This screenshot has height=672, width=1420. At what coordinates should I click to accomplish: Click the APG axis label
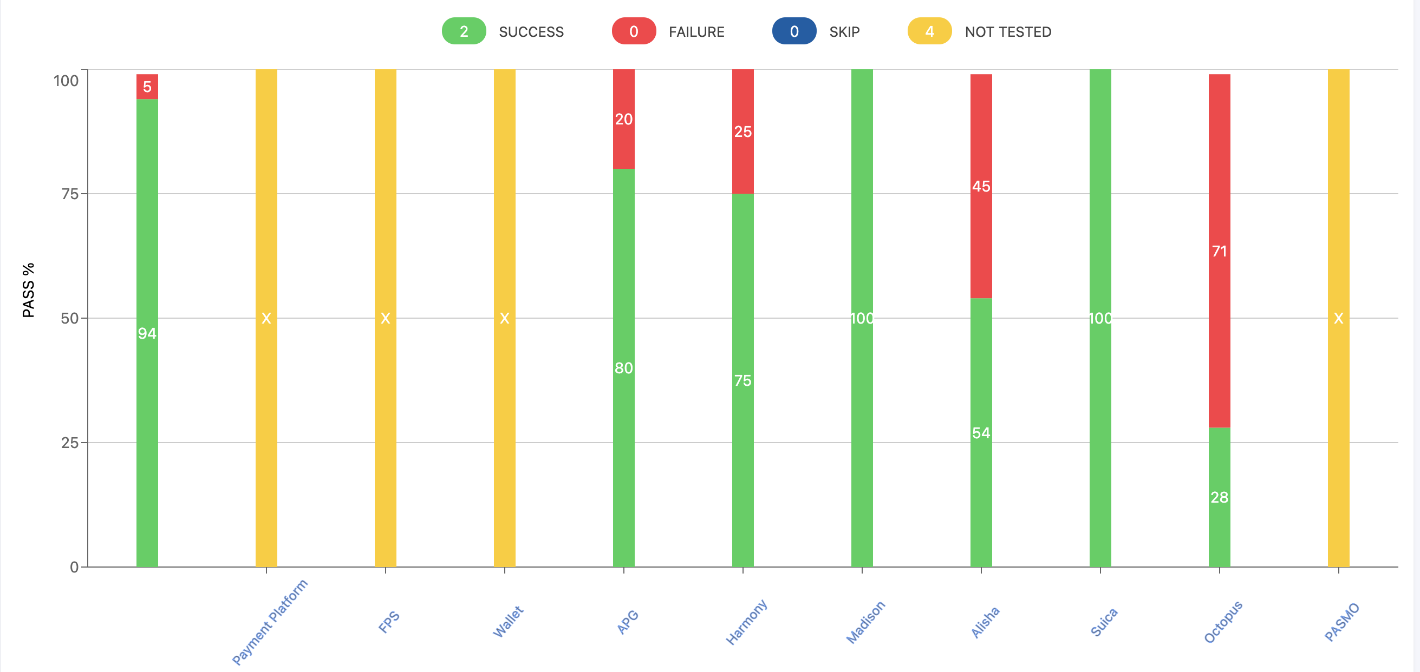[627, 622]
